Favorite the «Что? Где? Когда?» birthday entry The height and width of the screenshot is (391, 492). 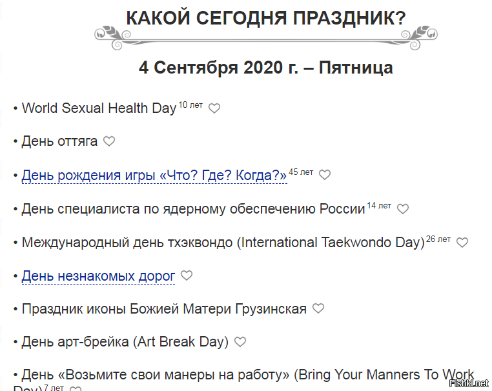point(325,175)
